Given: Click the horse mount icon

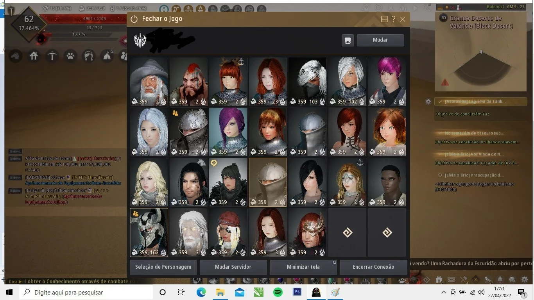Looking at the screenshot, I should pos(16,56).
